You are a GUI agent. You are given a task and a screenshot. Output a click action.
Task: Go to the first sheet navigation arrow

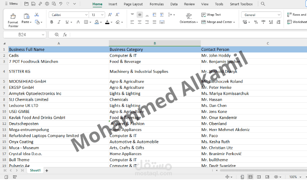[5, 170]
